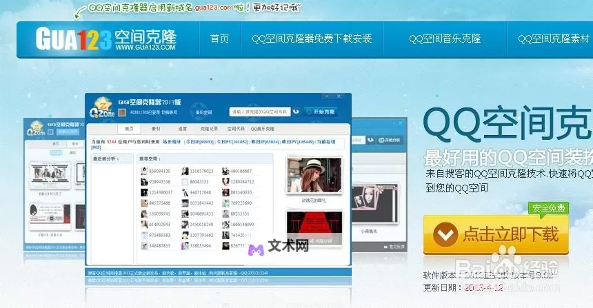Minimize the QQ空间克隆器 window
Viewport: 593px width, 308px height.
tap(327, 96)
